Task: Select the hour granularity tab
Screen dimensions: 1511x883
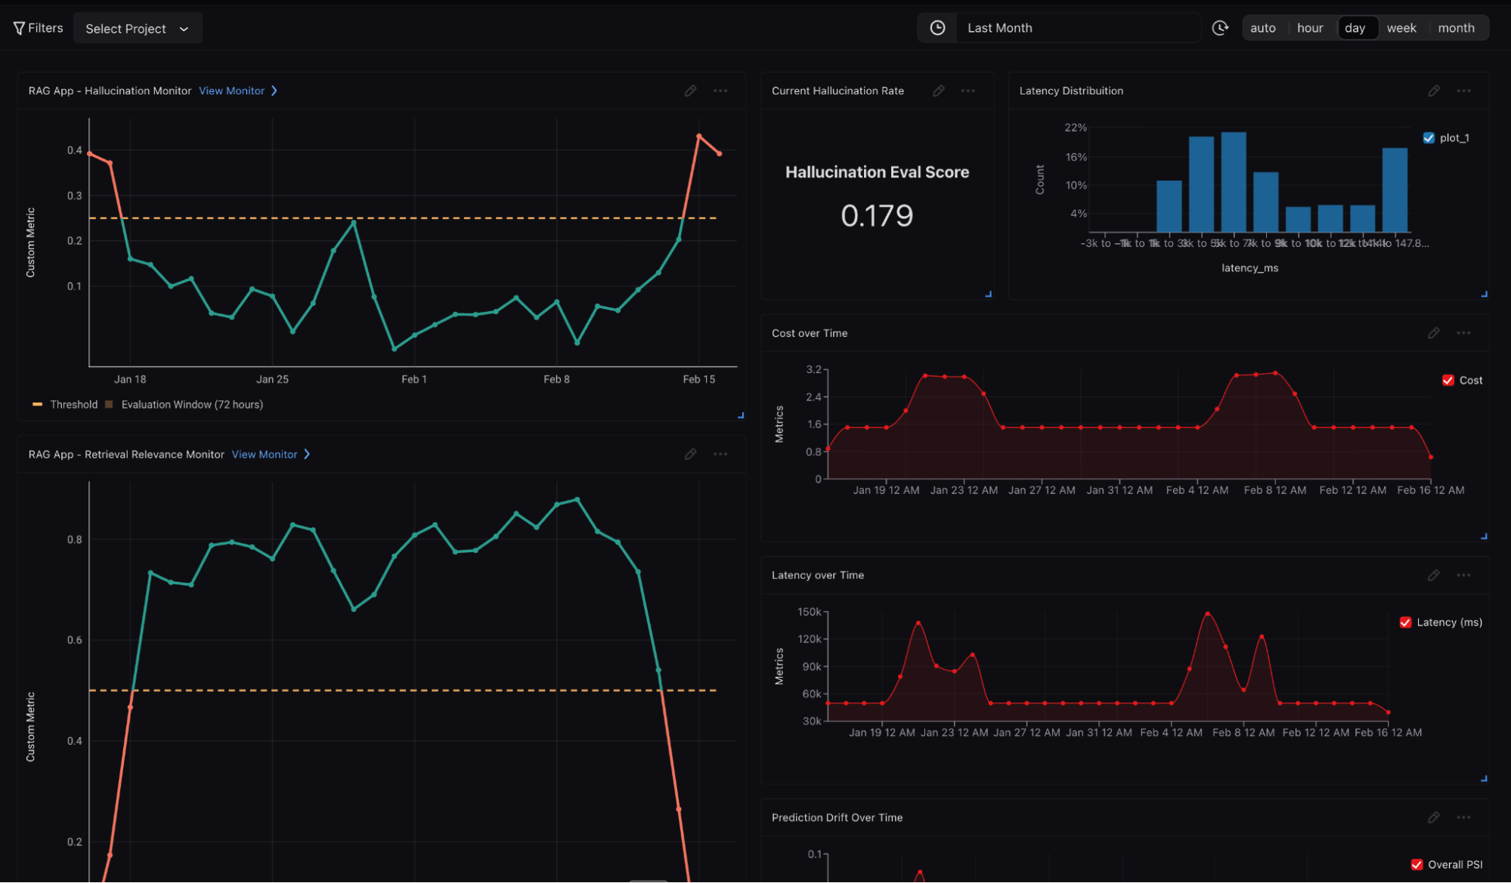Action: [1309, 28]
